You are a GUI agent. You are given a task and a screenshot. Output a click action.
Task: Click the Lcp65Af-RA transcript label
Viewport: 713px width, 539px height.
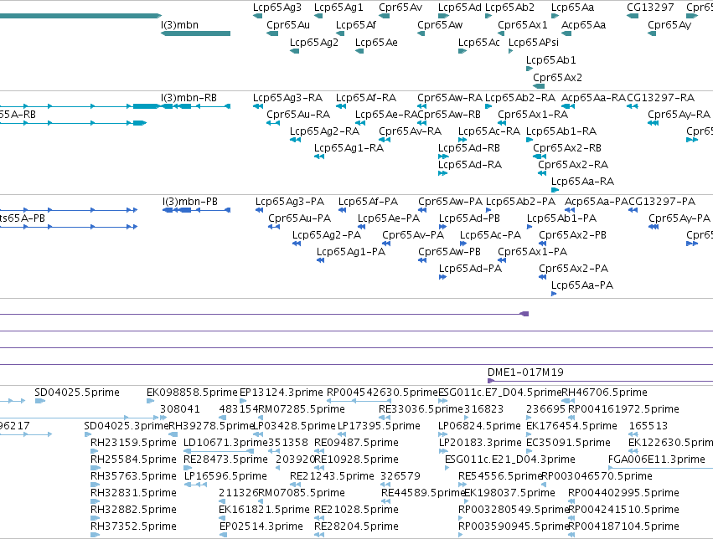pos(365,98)
